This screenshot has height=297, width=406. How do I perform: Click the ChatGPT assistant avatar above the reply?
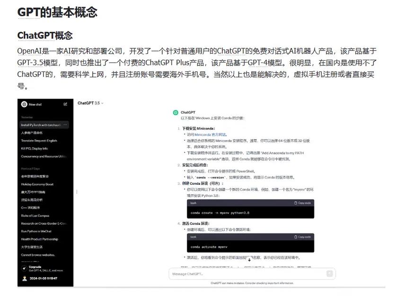coord(176,112)
